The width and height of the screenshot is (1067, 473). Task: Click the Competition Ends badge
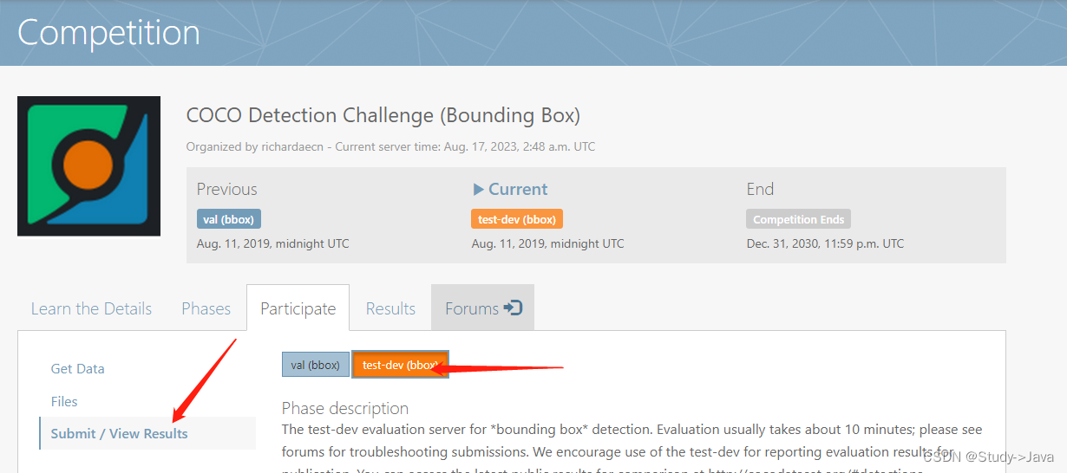[798, 219]
